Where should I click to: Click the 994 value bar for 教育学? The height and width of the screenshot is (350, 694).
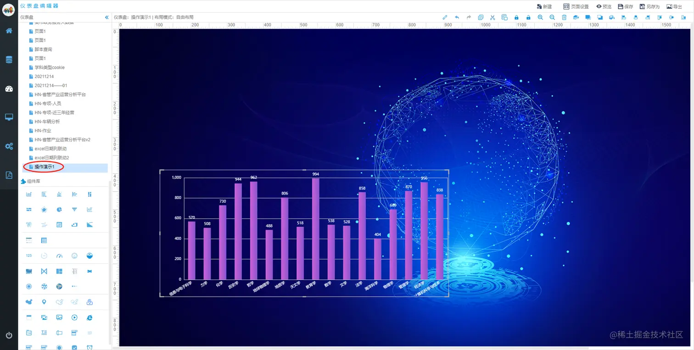click(x=315, y=228)
